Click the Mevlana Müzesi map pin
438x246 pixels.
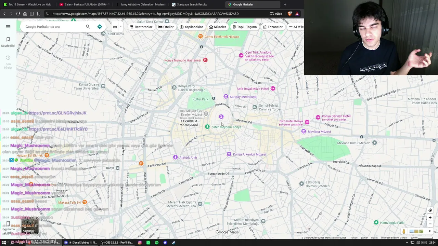click(304, 132)
